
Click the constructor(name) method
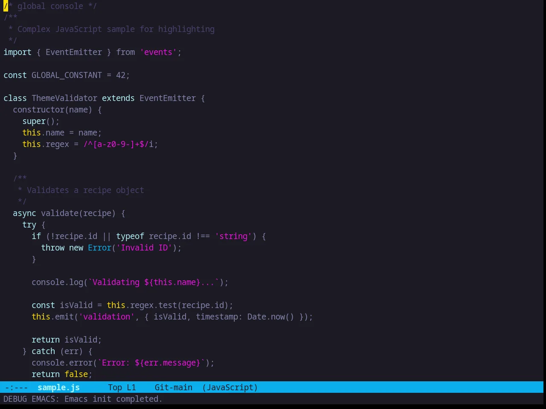coord(52,109)
